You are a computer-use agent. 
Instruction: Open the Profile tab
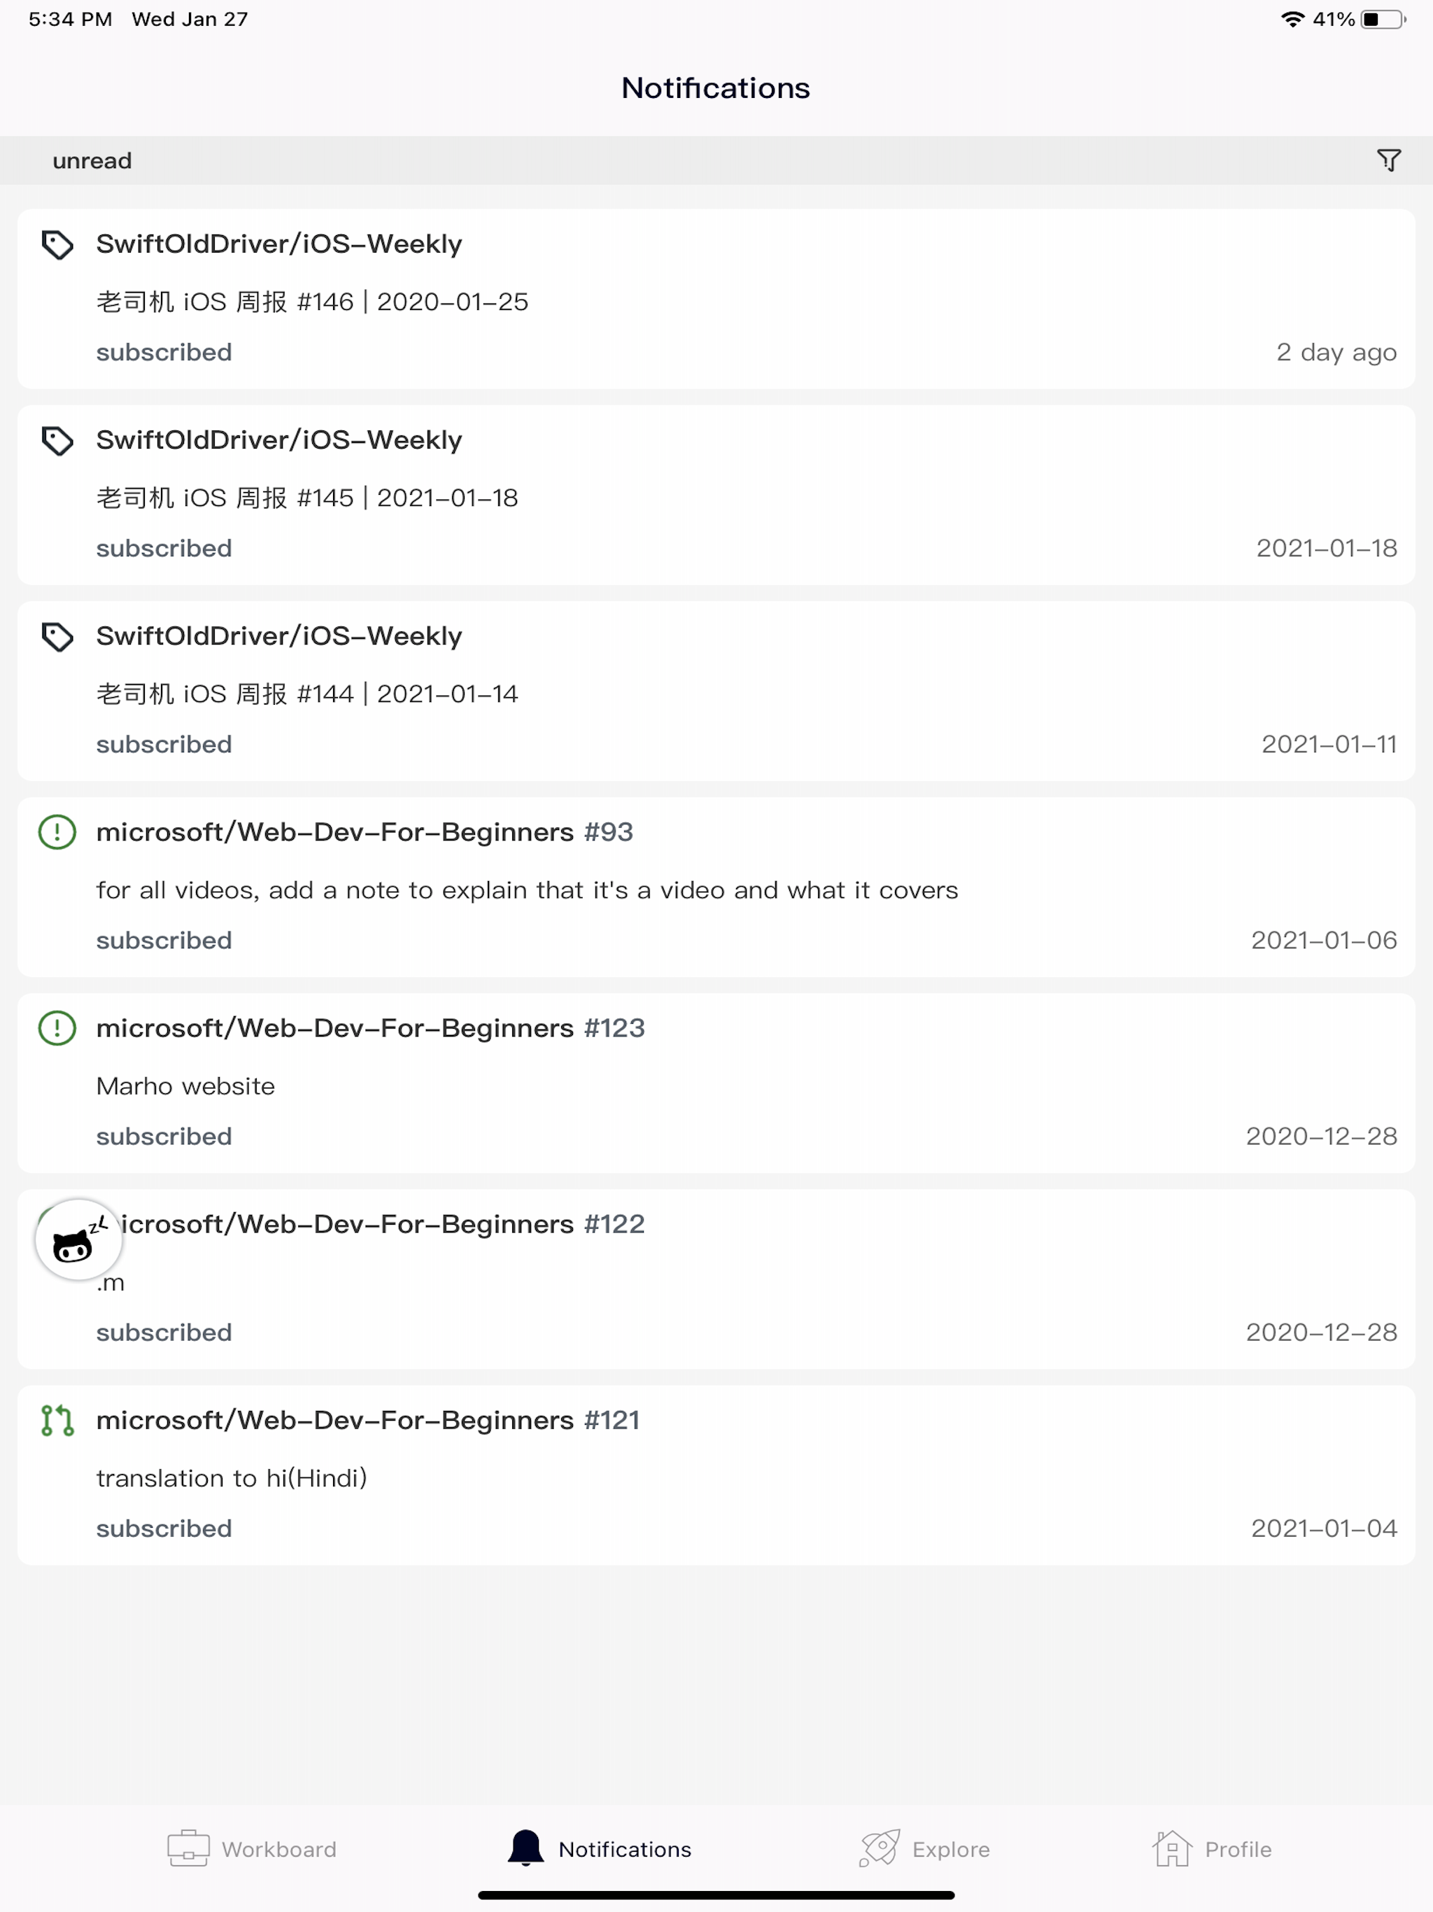1212,1849
